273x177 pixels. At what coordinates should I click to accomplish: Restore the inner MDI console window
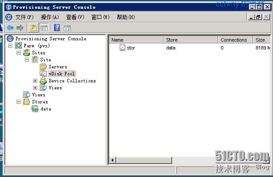click(x=259, y=17)
